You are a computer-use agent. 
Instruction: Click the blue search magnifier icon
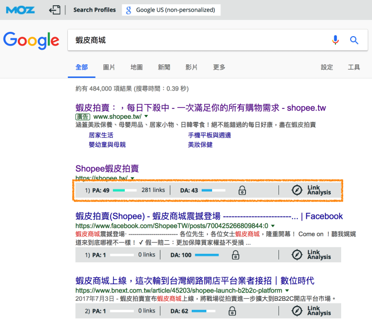(354, 40)
